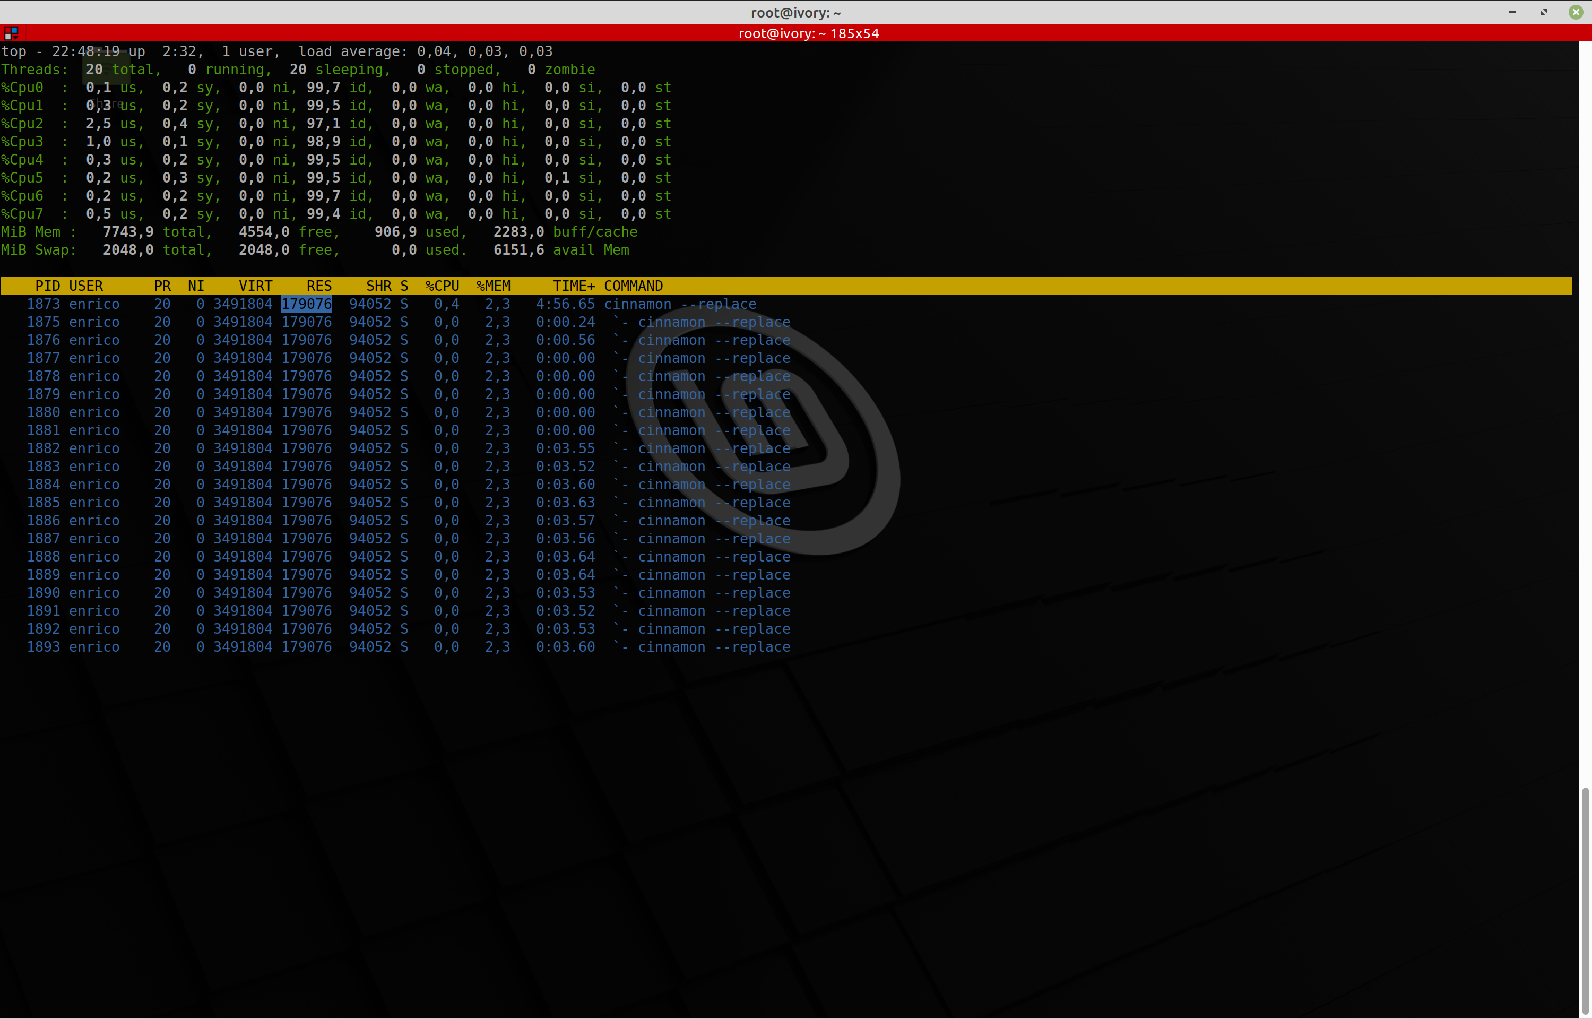Click PID 1875 row
Viewport: 1592px width, 1019px height.
coord(408,322)
